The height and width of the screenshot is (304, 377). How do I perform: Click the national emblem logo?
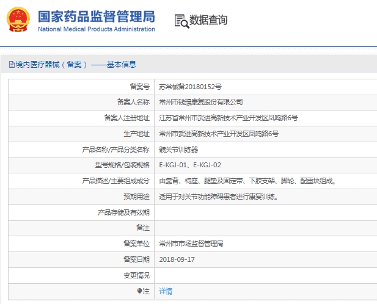tap(18, 20)
